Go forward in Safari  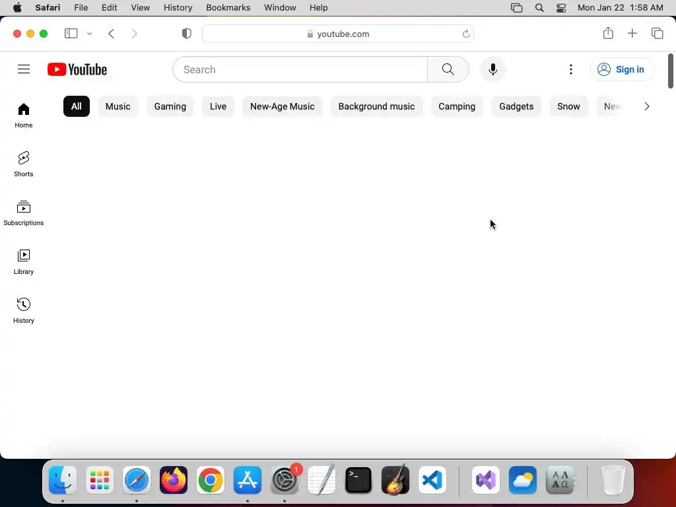[x=135, y=34]
